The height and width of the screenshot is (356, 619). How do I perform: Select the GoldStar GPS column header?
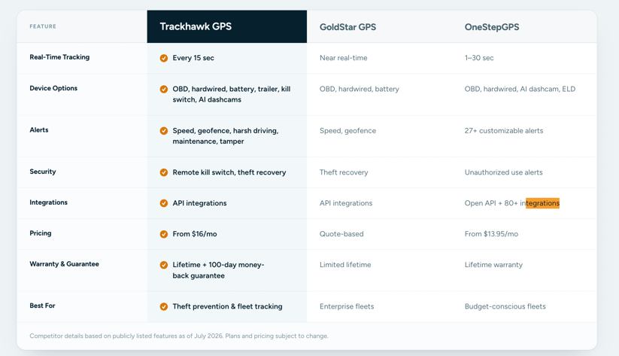tap(347, 27)
